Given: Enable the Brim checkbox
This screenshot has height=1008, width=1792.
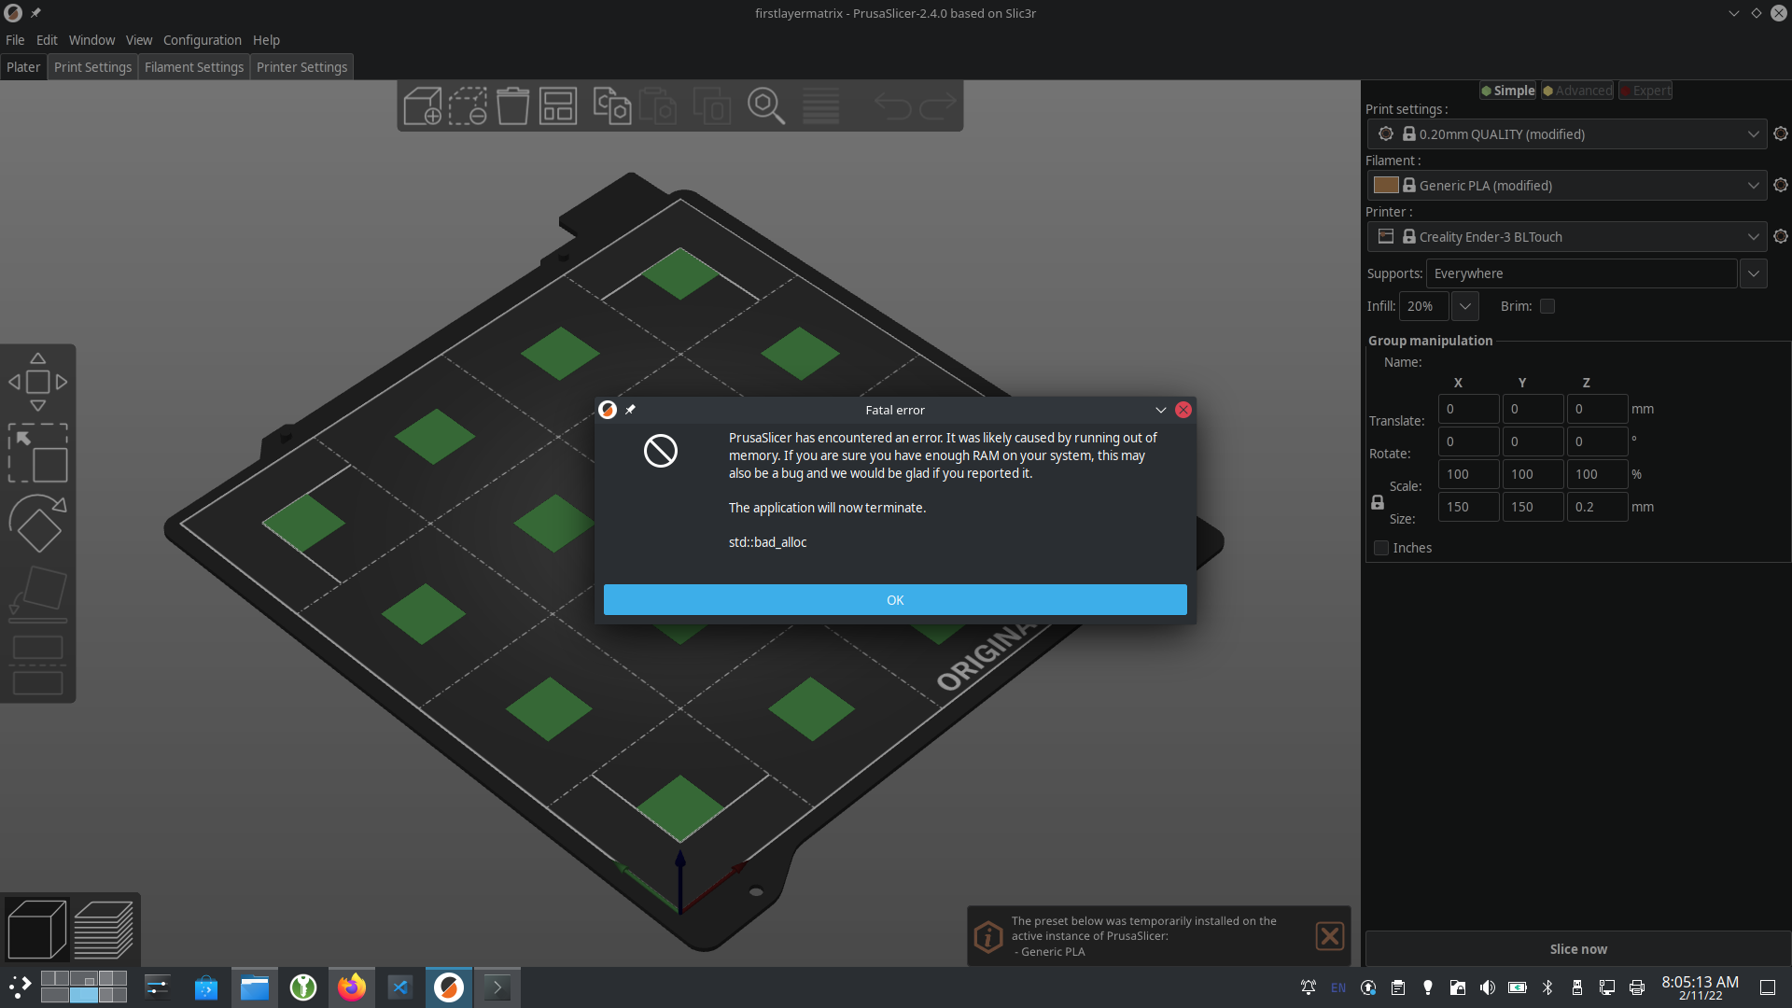Looking at the screenshot, I should coord(1547,306).
